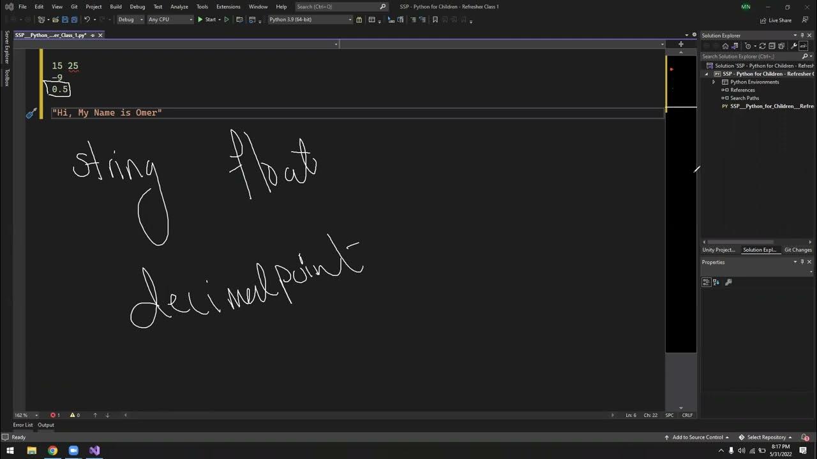
Task: Open Chrome from the taskbar
Action: (52, 450)
